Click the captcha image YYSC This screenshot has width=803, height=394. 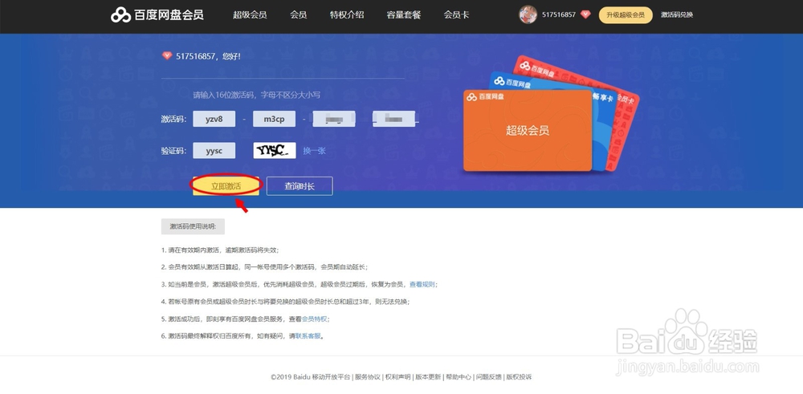coord(275,150)
